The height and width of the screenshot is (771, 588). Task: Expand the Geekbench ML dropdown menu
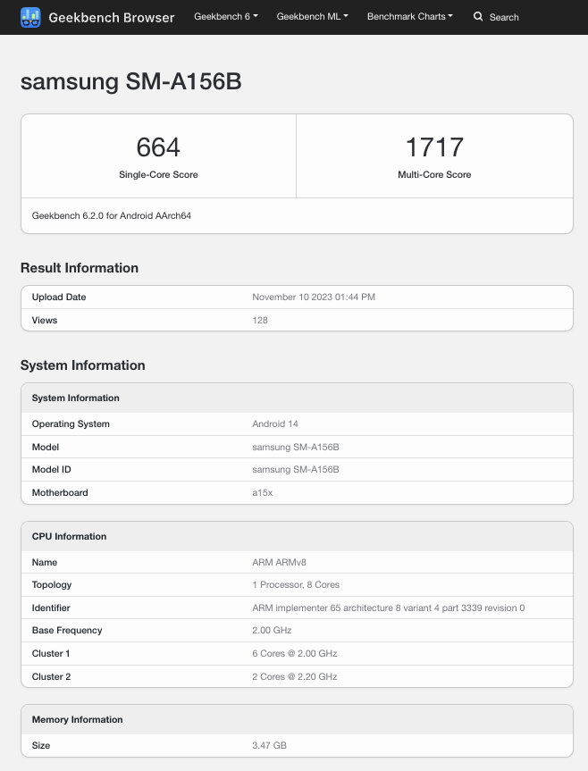coord(312,17)
